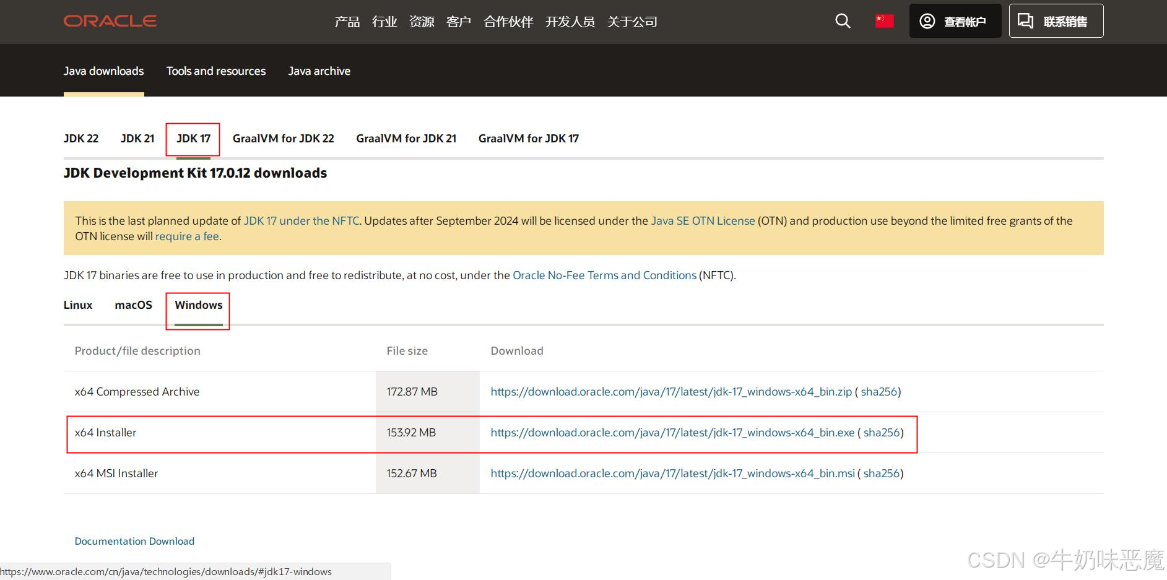Click the x64 MSI Installer description
1167x580 pixels.
click(x=116, y=474)
